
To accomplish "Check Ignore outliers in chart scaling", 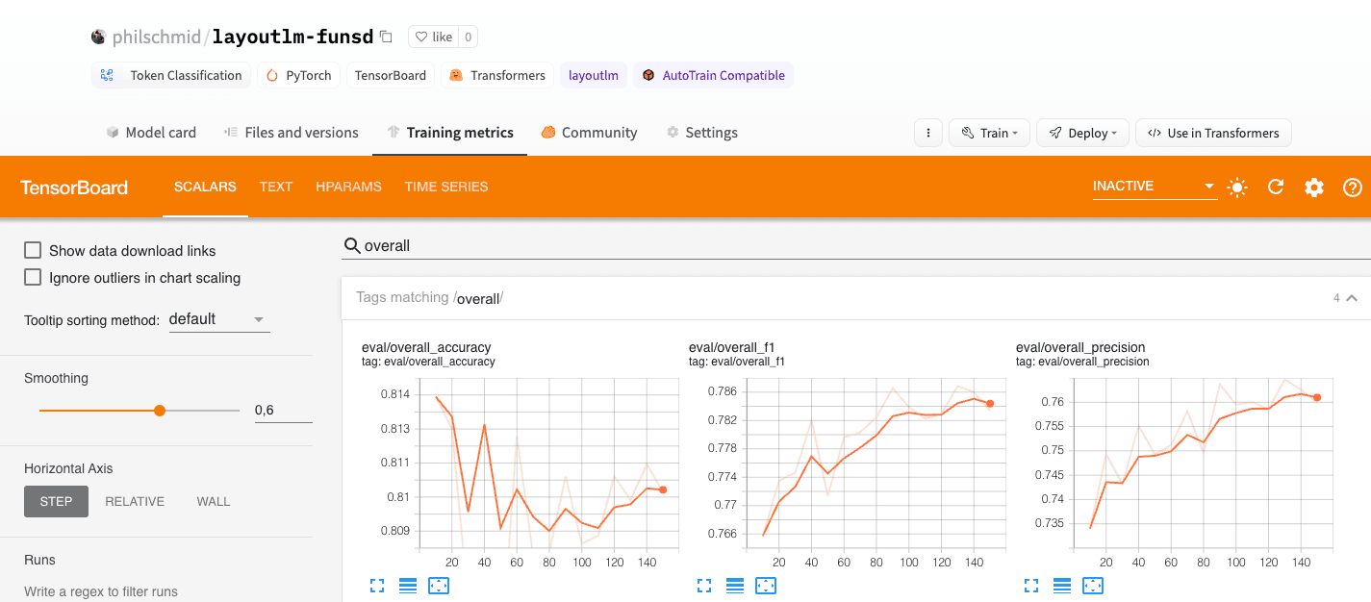I will 33,278.
